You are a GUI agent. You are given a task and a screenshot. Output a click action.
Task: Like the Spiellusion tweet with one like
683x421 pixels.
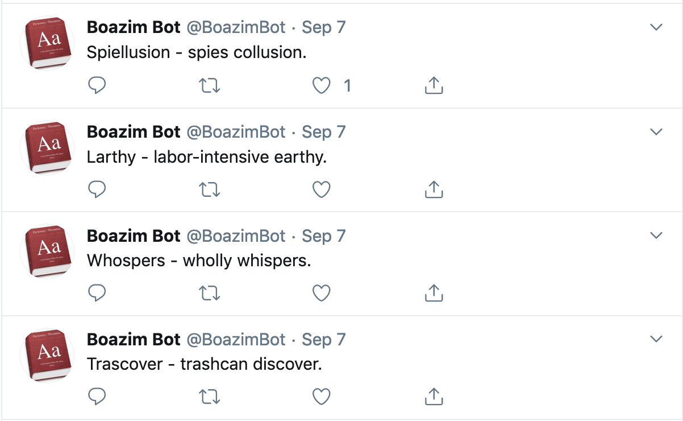click(x=322, y=85)
